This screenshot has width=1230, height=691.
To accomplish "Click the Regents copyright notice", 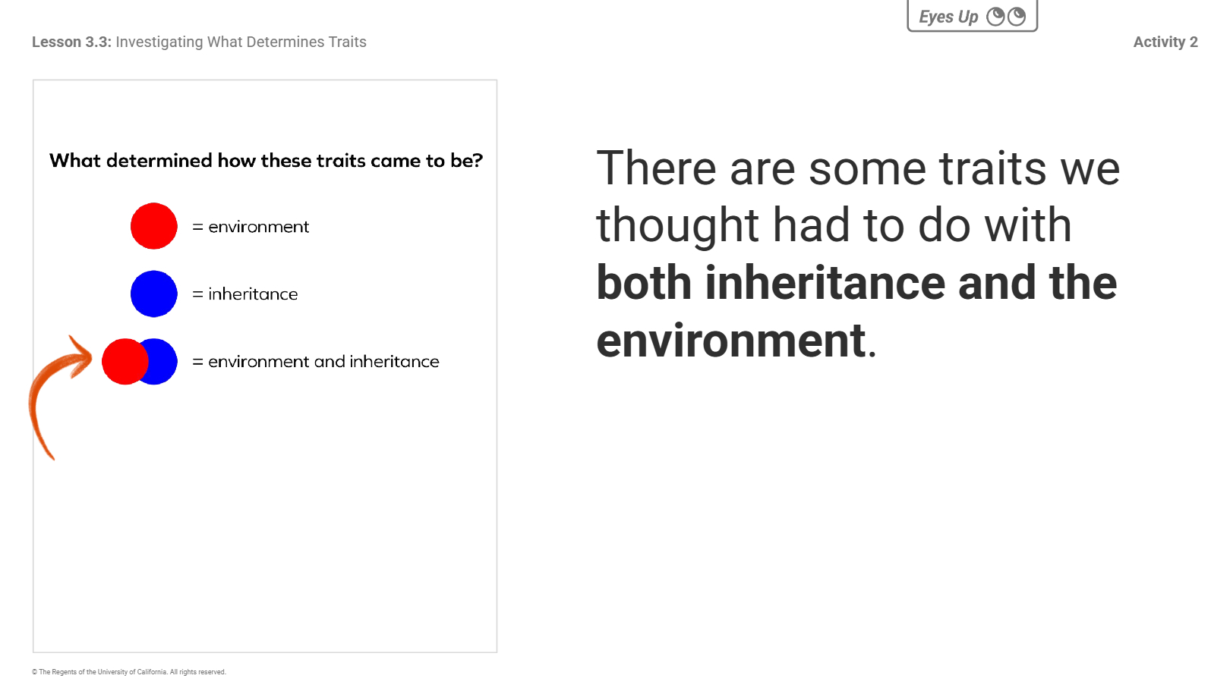I will [x=129, y=672].
